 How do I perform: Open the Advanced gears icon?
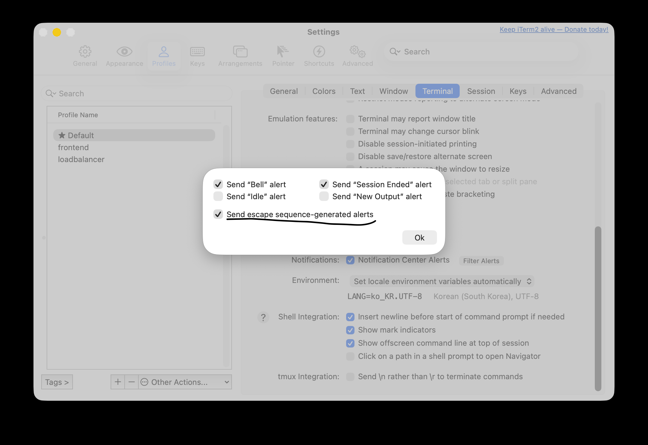click(357, 52)
